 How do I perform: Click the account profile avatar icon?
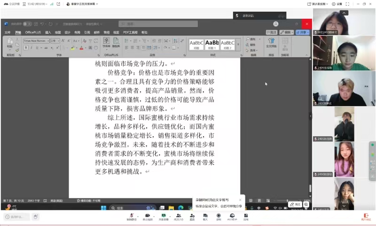coord(276,23)
